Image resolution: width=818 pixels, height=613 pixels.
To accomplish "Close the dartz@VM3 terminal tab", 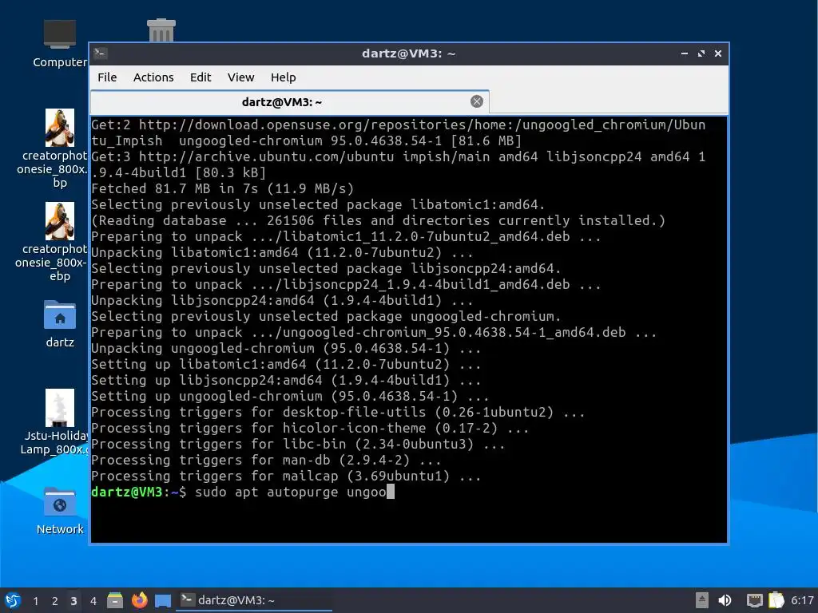I will [x=476, y=101].
